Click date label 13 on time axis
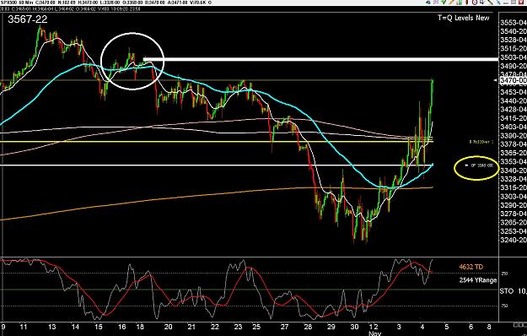This screenshot has height=336, width=527. 52,327
